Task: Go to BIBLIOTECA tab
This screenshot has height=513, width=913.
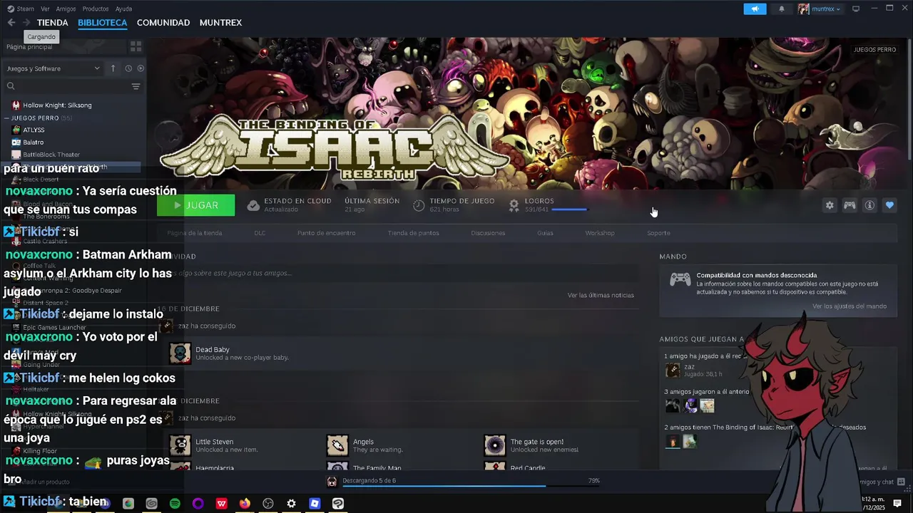Action: (x=103, y=23)
